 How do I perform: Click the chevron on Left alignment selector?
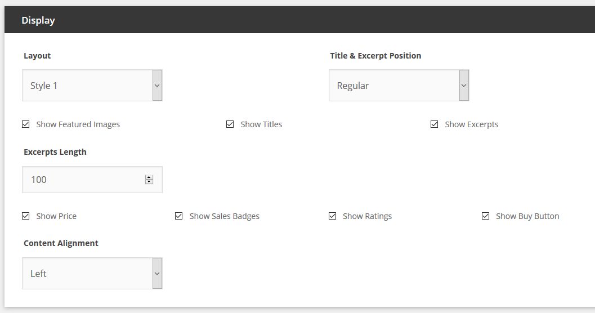tap(157, 274)
